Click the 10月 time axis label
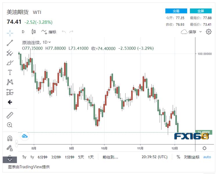 click(x=104, y=148)
